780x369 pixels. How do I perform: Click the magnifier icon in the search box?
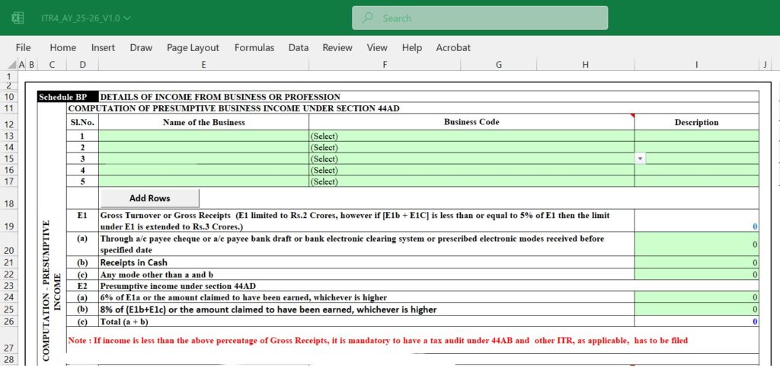pos(368,18)
